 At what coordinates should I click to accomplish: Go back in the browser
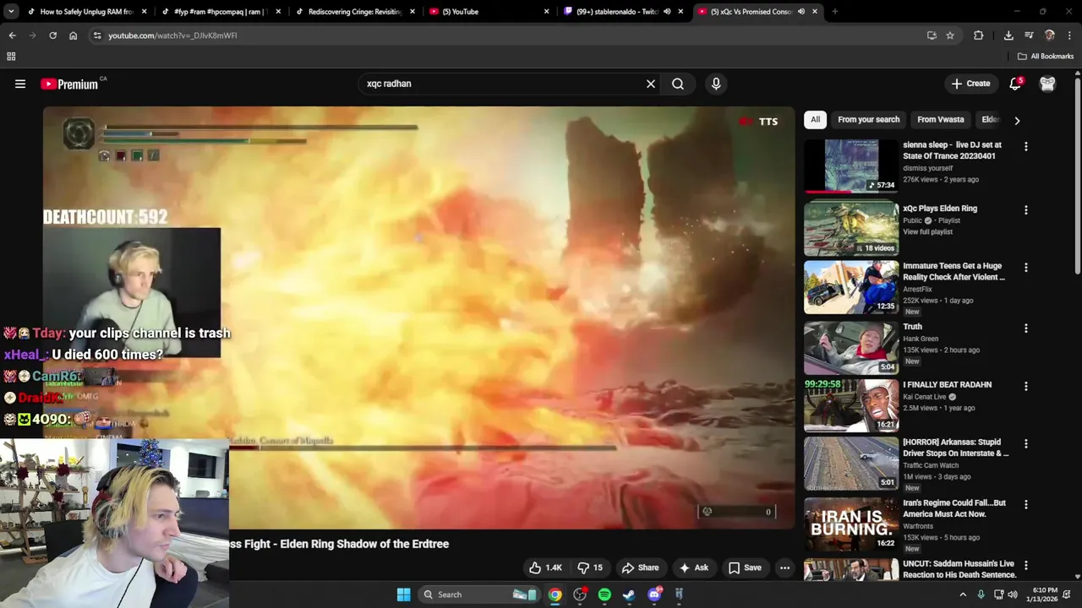(12, 35)
